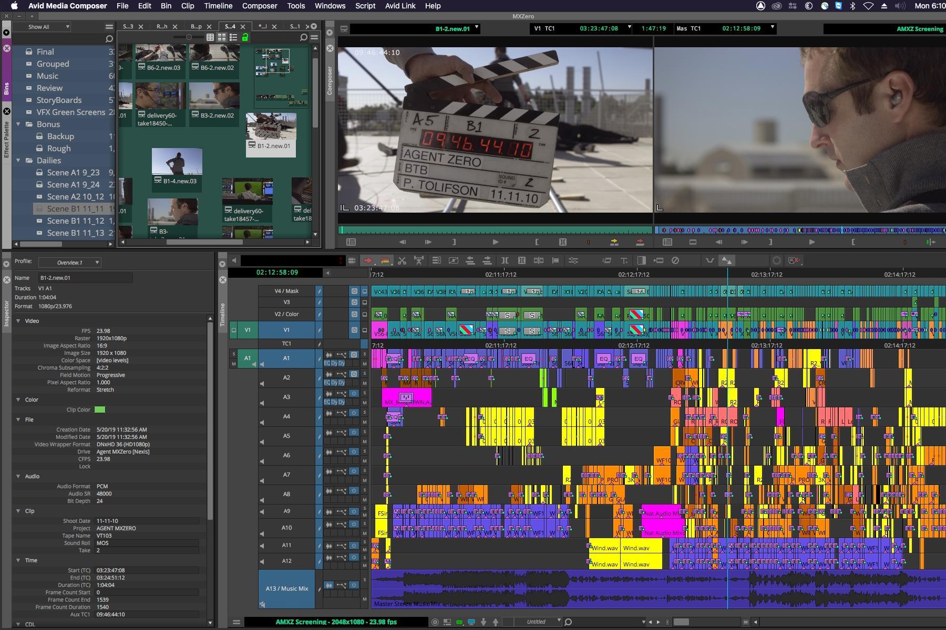Click the Bluetooth icon in menu bar
Viewport: 946px width, 630px height.
point(853,6)
